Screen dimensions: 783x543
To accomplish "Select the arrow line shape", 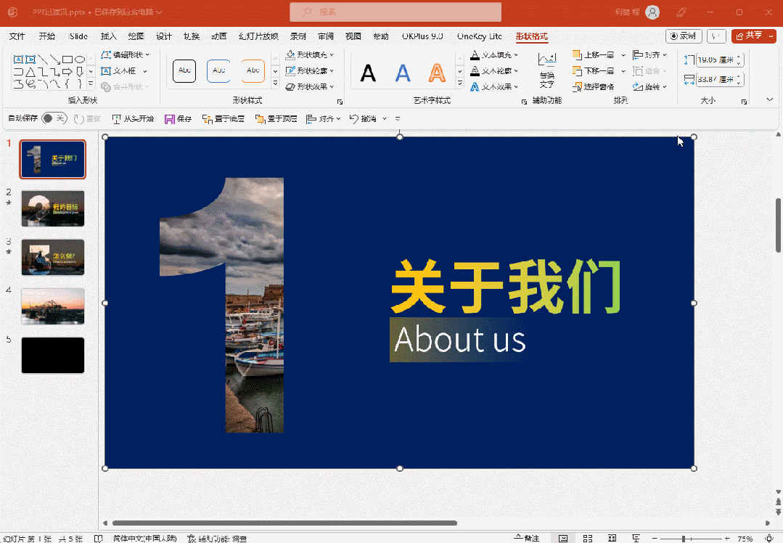I will [x=55, y=60].
